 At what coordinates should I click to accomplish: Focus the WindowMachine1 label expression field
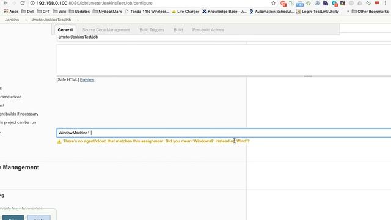pyautogui.click(x=224, y=133)
